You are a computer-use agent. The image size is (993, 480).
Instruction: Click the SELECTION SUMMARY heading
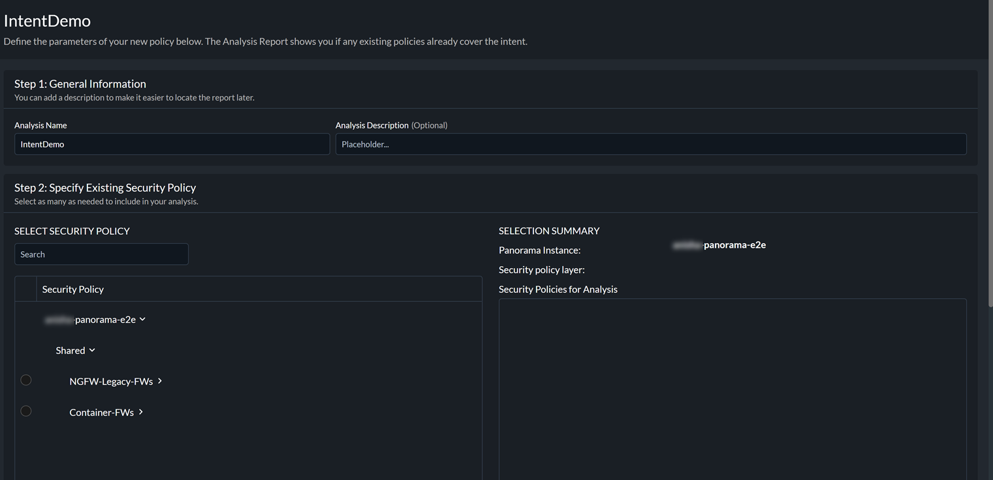coord(548,231)
